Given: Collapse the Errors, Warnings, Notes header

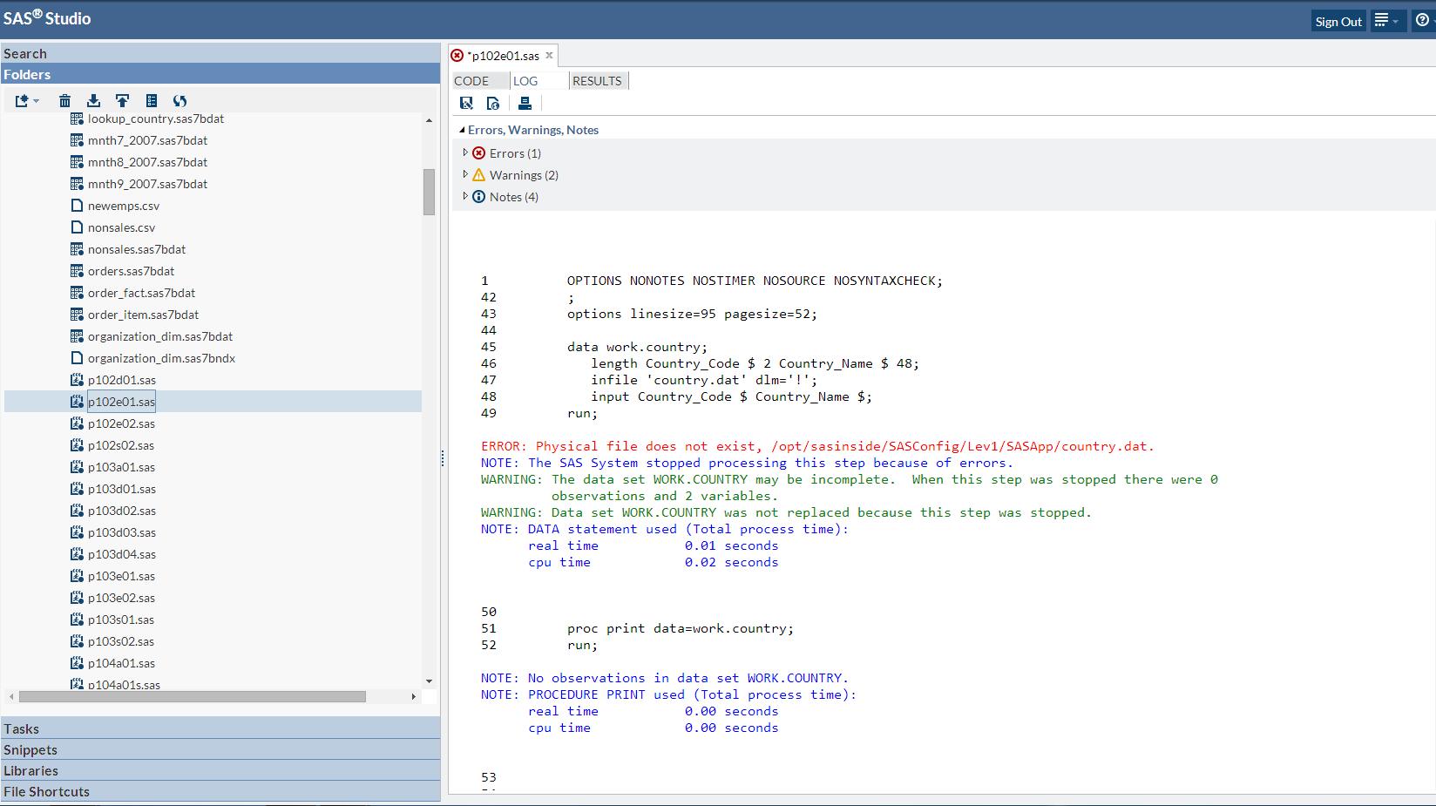Looking at the screenshot, I should (462, 129).
